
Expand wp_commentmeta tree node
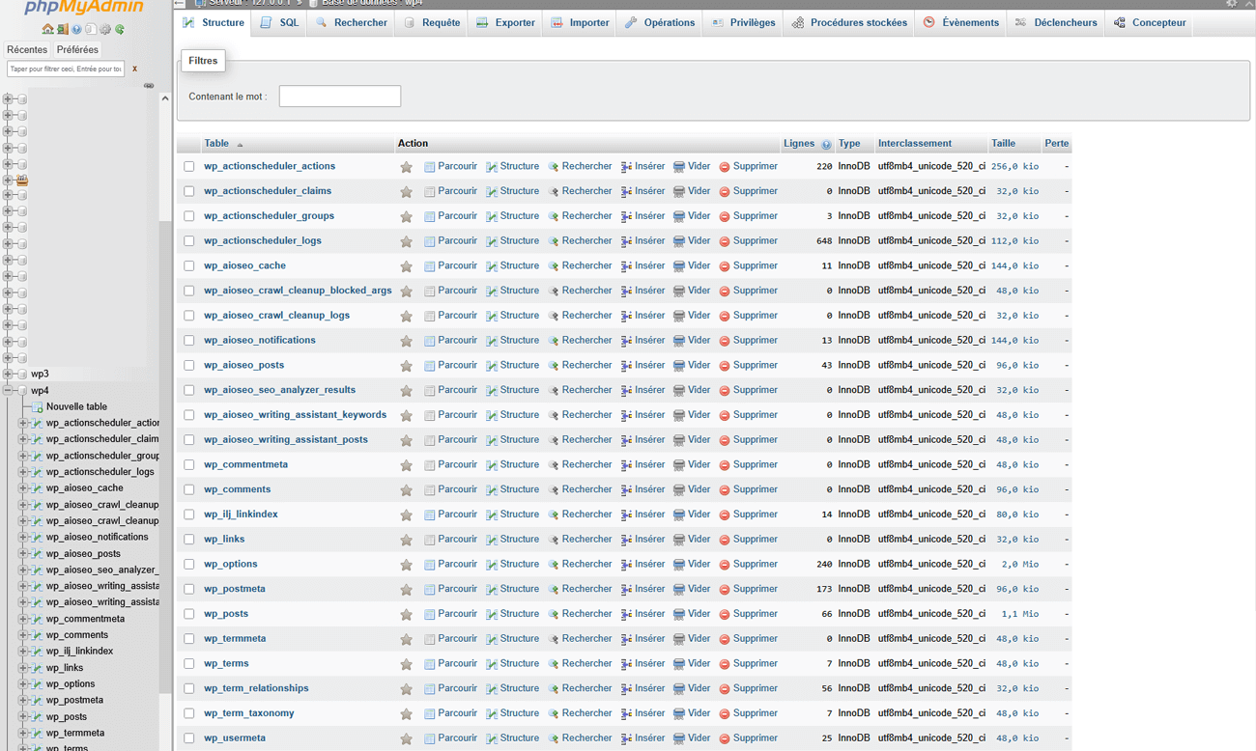[x=23, y=619]
